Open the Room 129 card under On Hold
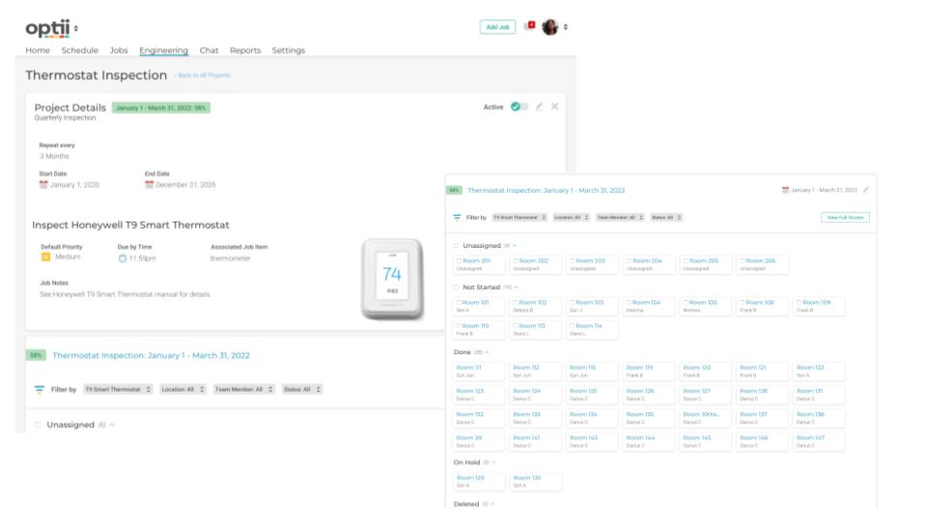 (x=479, y=481)
